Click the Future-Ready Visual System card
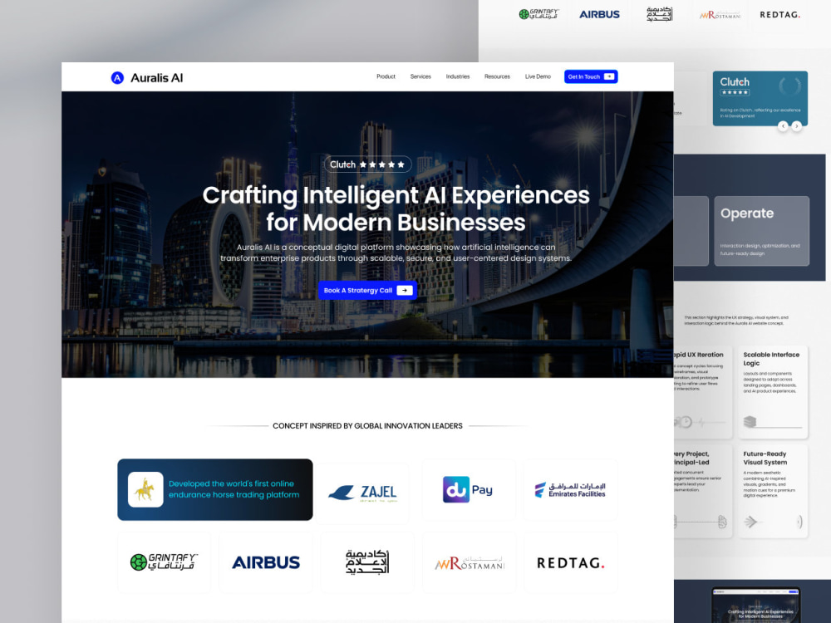Screen dimensions: 831x623 [773, 491]
